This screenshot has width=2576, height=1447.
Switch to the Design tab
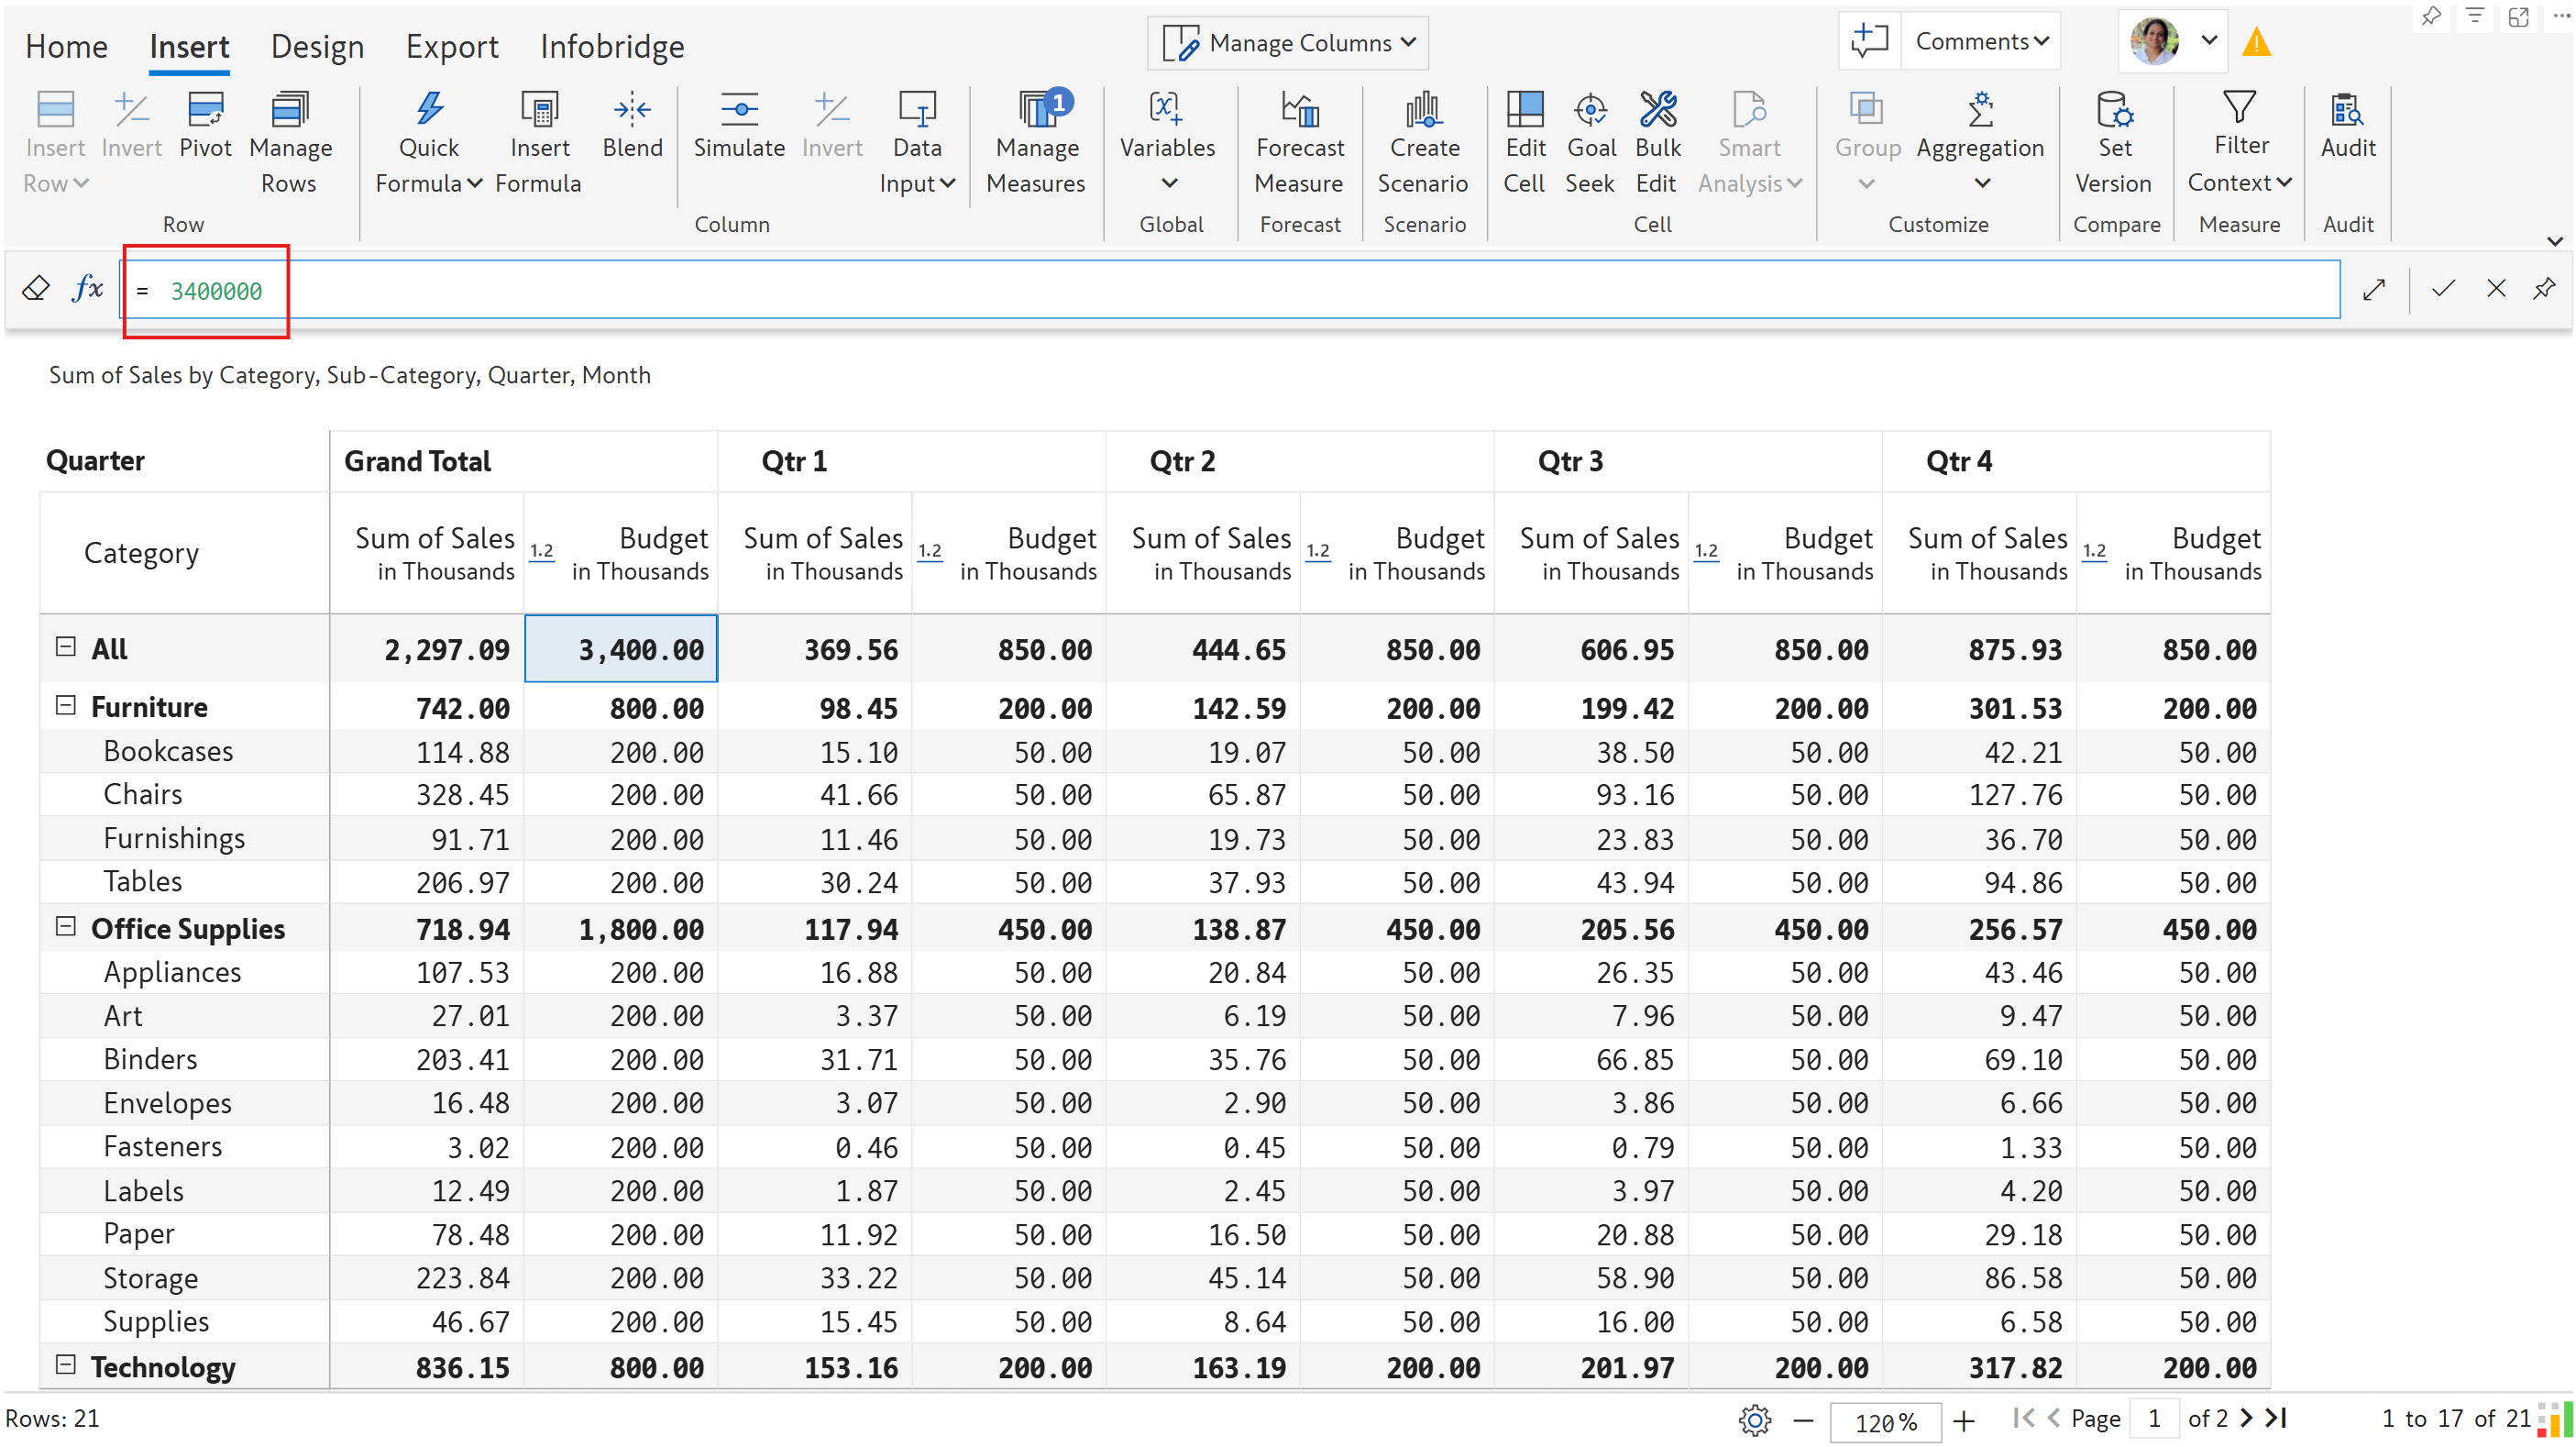317,46
